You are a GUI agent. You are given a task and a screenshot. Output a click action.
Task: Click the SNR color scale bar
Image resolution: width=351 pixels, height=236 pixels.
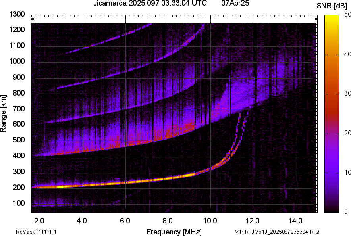pyautogui.click(x=332, y=114)
